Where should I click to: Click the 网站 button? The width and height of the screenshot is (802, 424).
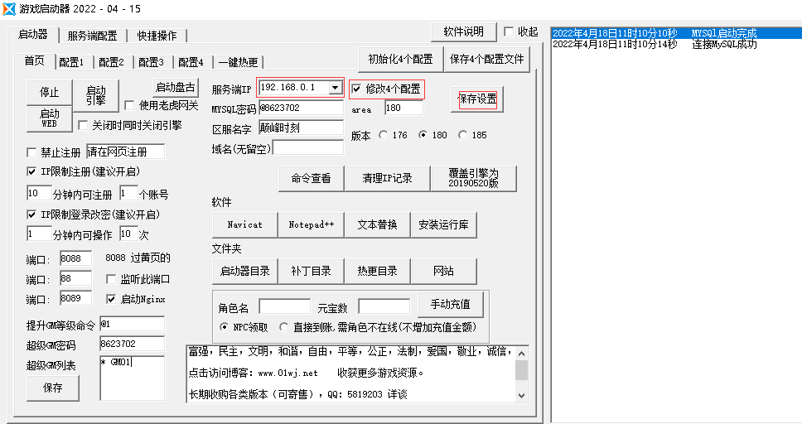coord(443,271)
